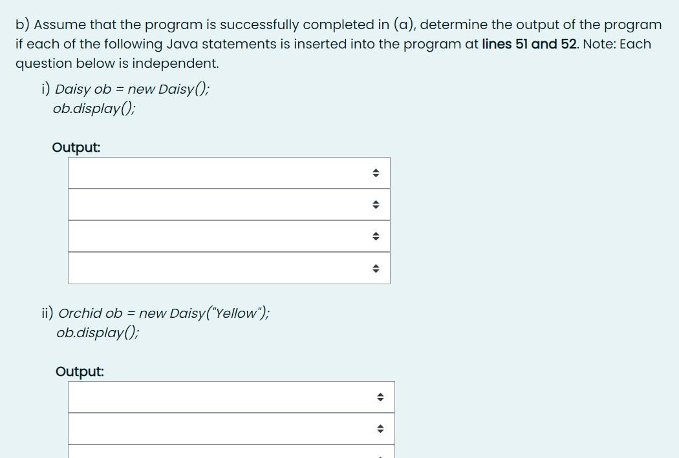
Task: Click the question b) heading text
Action: tap(338, 25)
